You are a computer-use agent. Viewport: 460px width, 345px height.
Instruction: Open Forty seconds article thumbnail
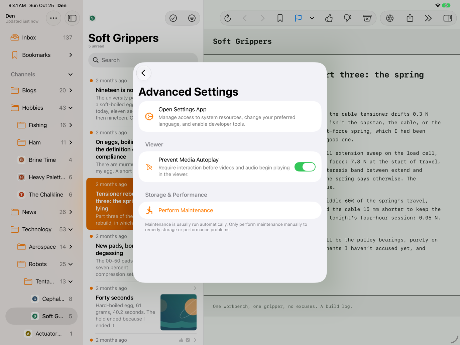coord(179,312)
